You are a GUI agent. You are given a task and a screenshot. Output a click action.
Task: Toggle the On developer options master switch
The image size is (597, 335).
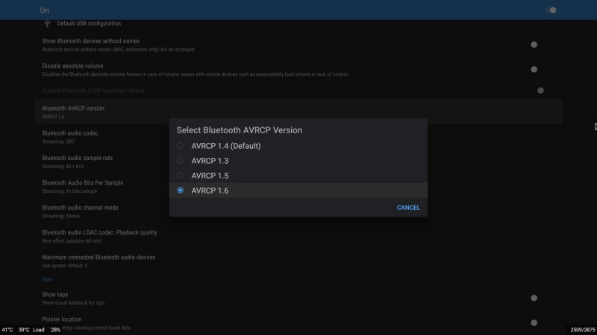(x=551, y=10)
